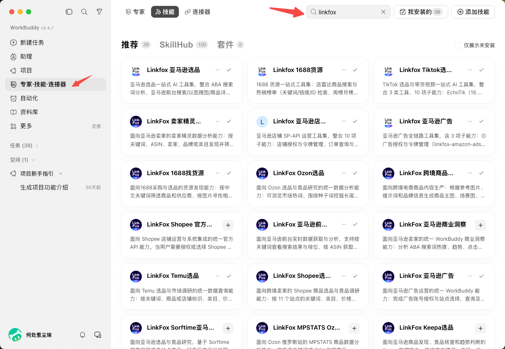505x349 pixels.
Task: Open the Linkfox 亚马逊广告 skill with linkfox-amazon-ads
Action: click(x=434, y=132)
